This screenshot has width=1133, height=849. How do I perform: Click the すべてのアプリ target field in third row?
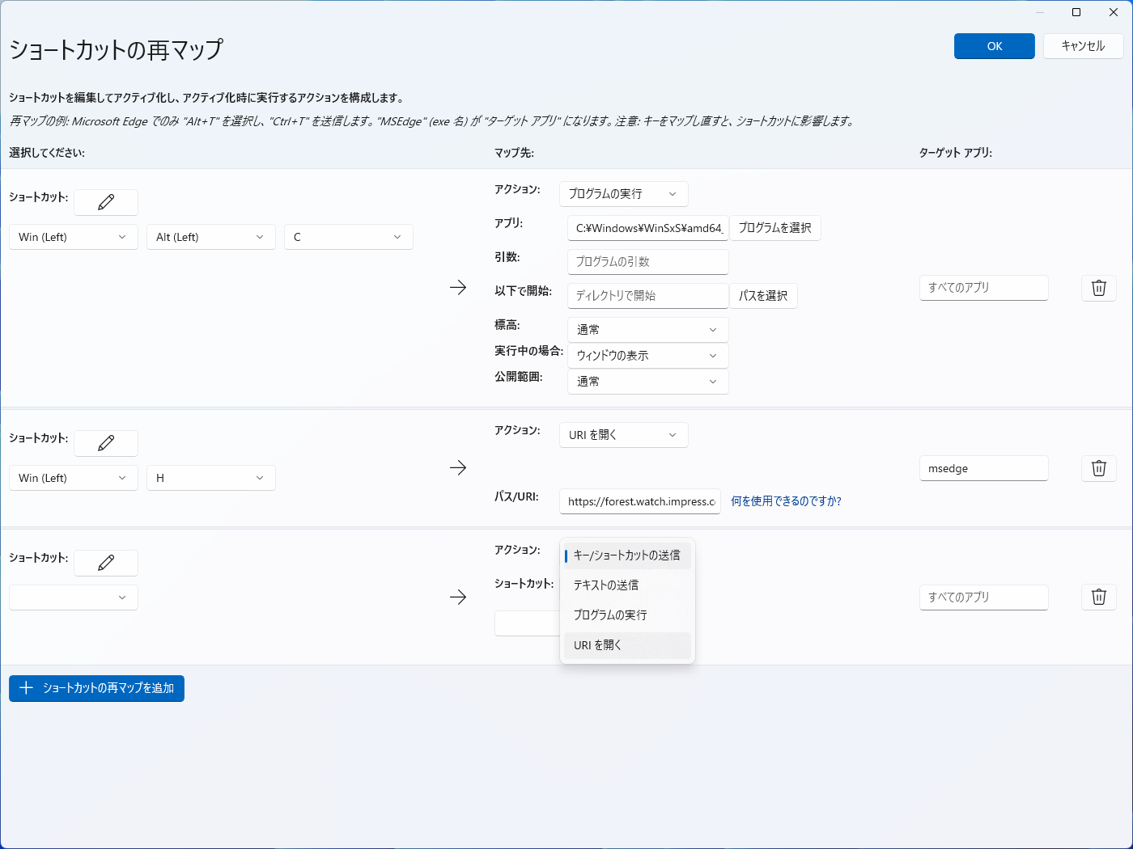pos(984,598)
